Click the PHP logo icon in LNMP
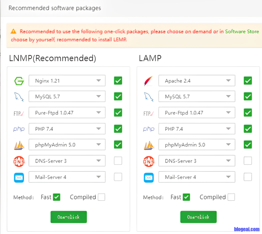The image size is (262, 234). 19,129
